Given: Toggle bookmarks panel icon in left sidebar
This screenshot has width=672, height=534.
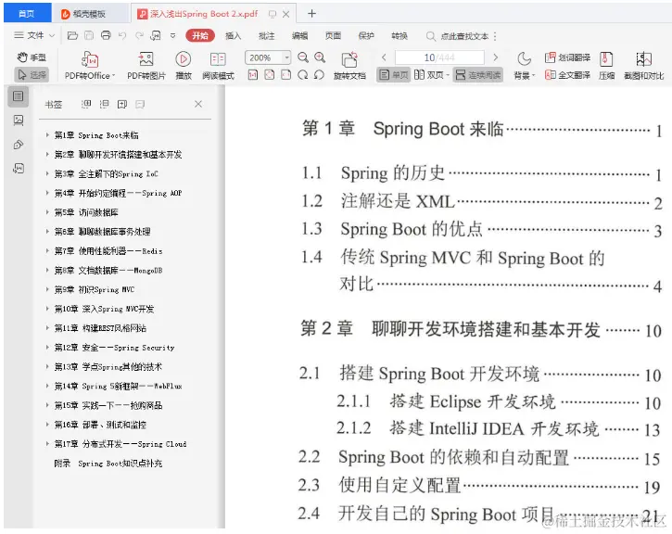Looking at the screenshot, I should pos(18,96).
